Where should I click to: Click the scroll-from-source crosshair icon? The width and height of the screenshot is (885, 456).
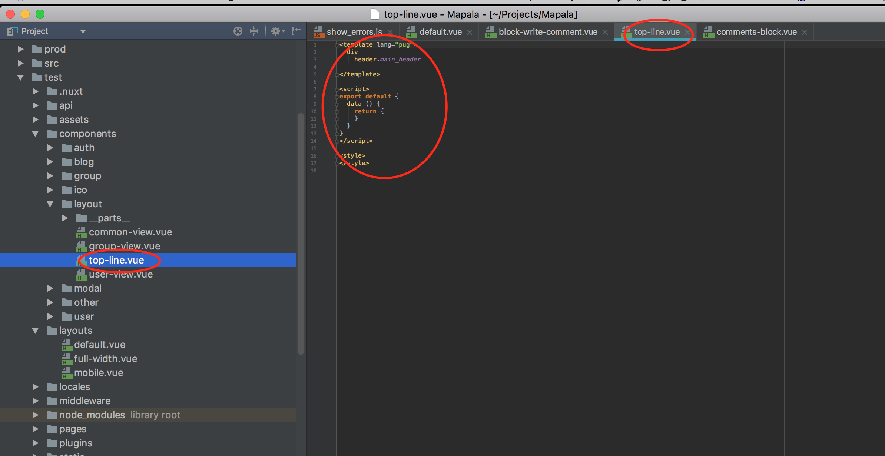(x=238, y=31)
